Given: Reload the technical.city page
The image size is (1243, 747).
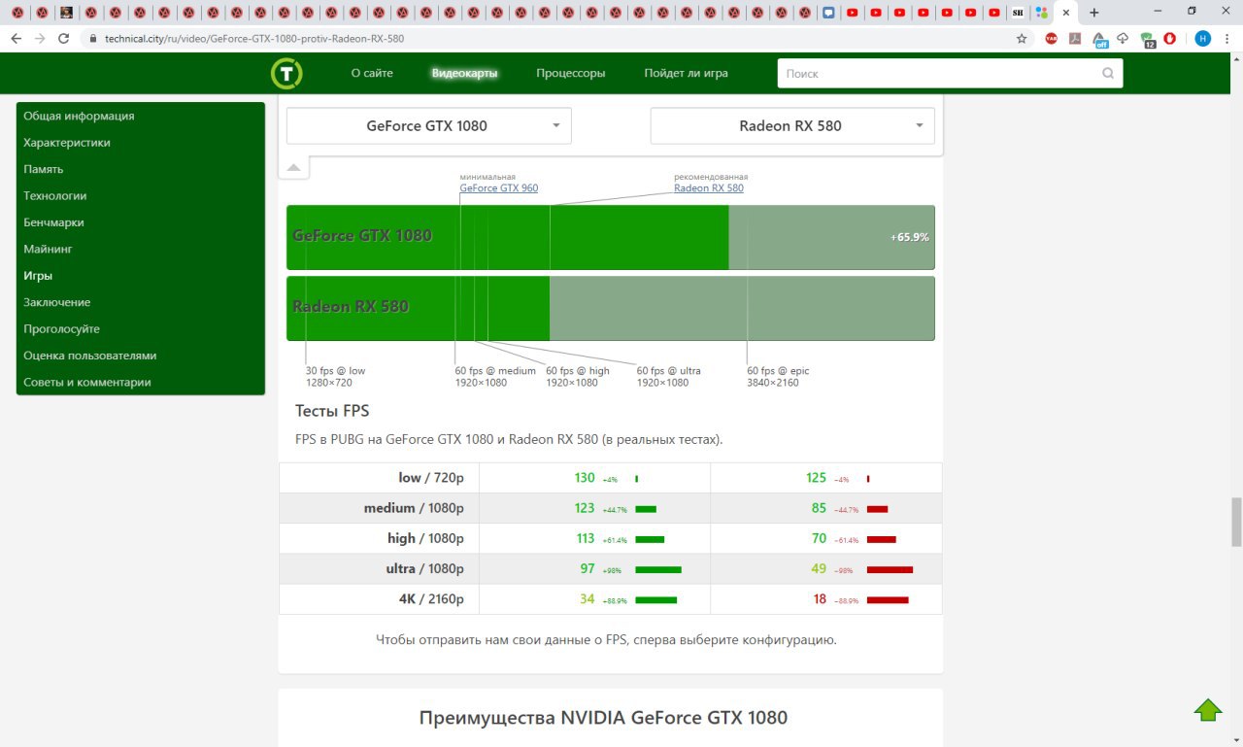Looking at the screenshot, I should pos(64,39).
